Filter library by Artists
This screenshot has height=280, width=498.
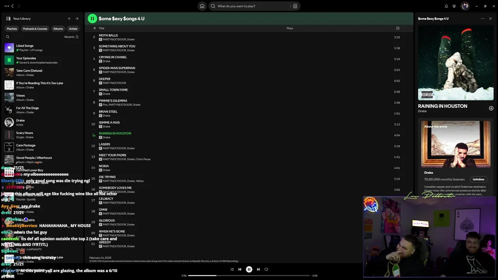(x=73, y=29)
